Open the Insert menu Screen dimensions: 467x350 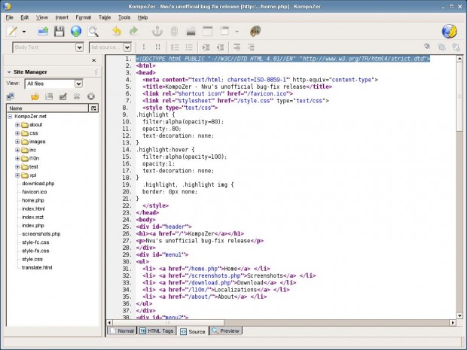(62, 17)
